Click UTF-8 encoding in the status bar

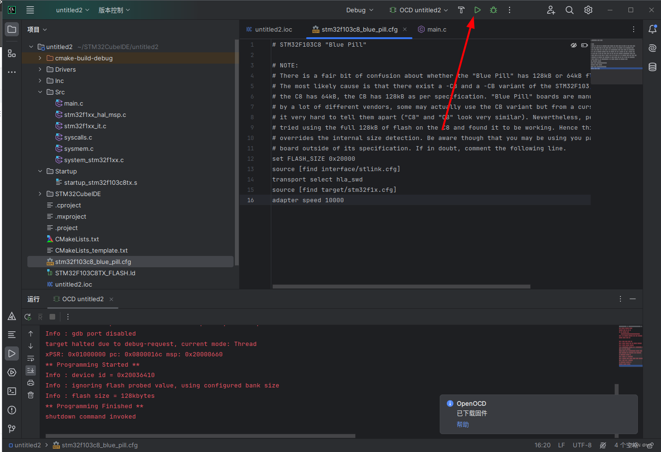pyautogui.click(x=582, y=444)
